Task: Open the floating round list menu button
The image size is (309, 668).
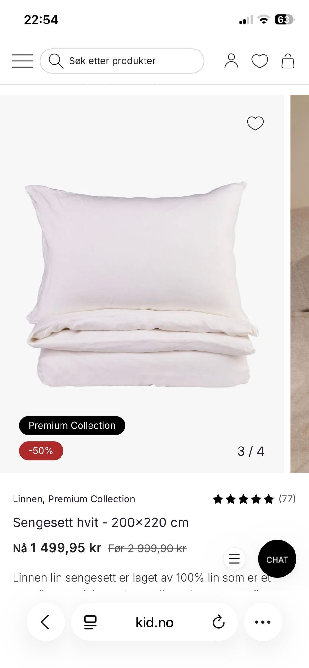Action: pos(234,559)
